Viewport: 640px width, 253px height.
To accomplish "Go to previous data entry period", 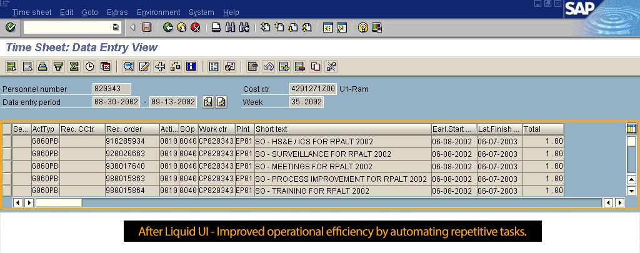I will pos(208,102).
